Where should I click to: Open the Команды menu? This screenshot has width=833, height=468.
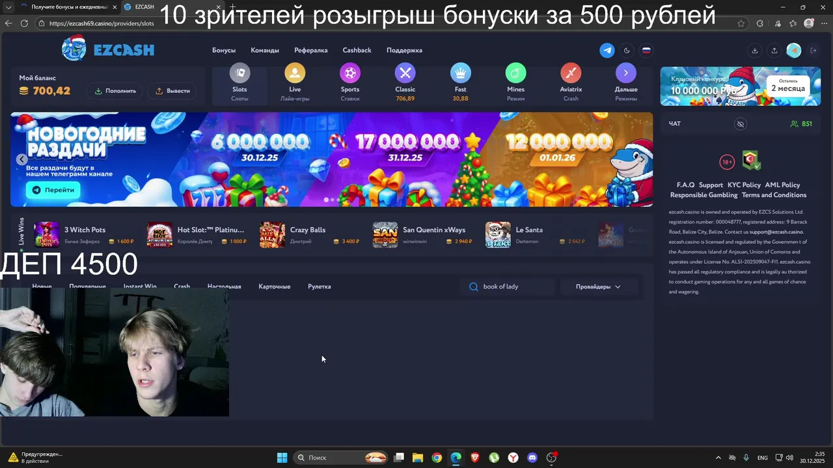(265, 50)
